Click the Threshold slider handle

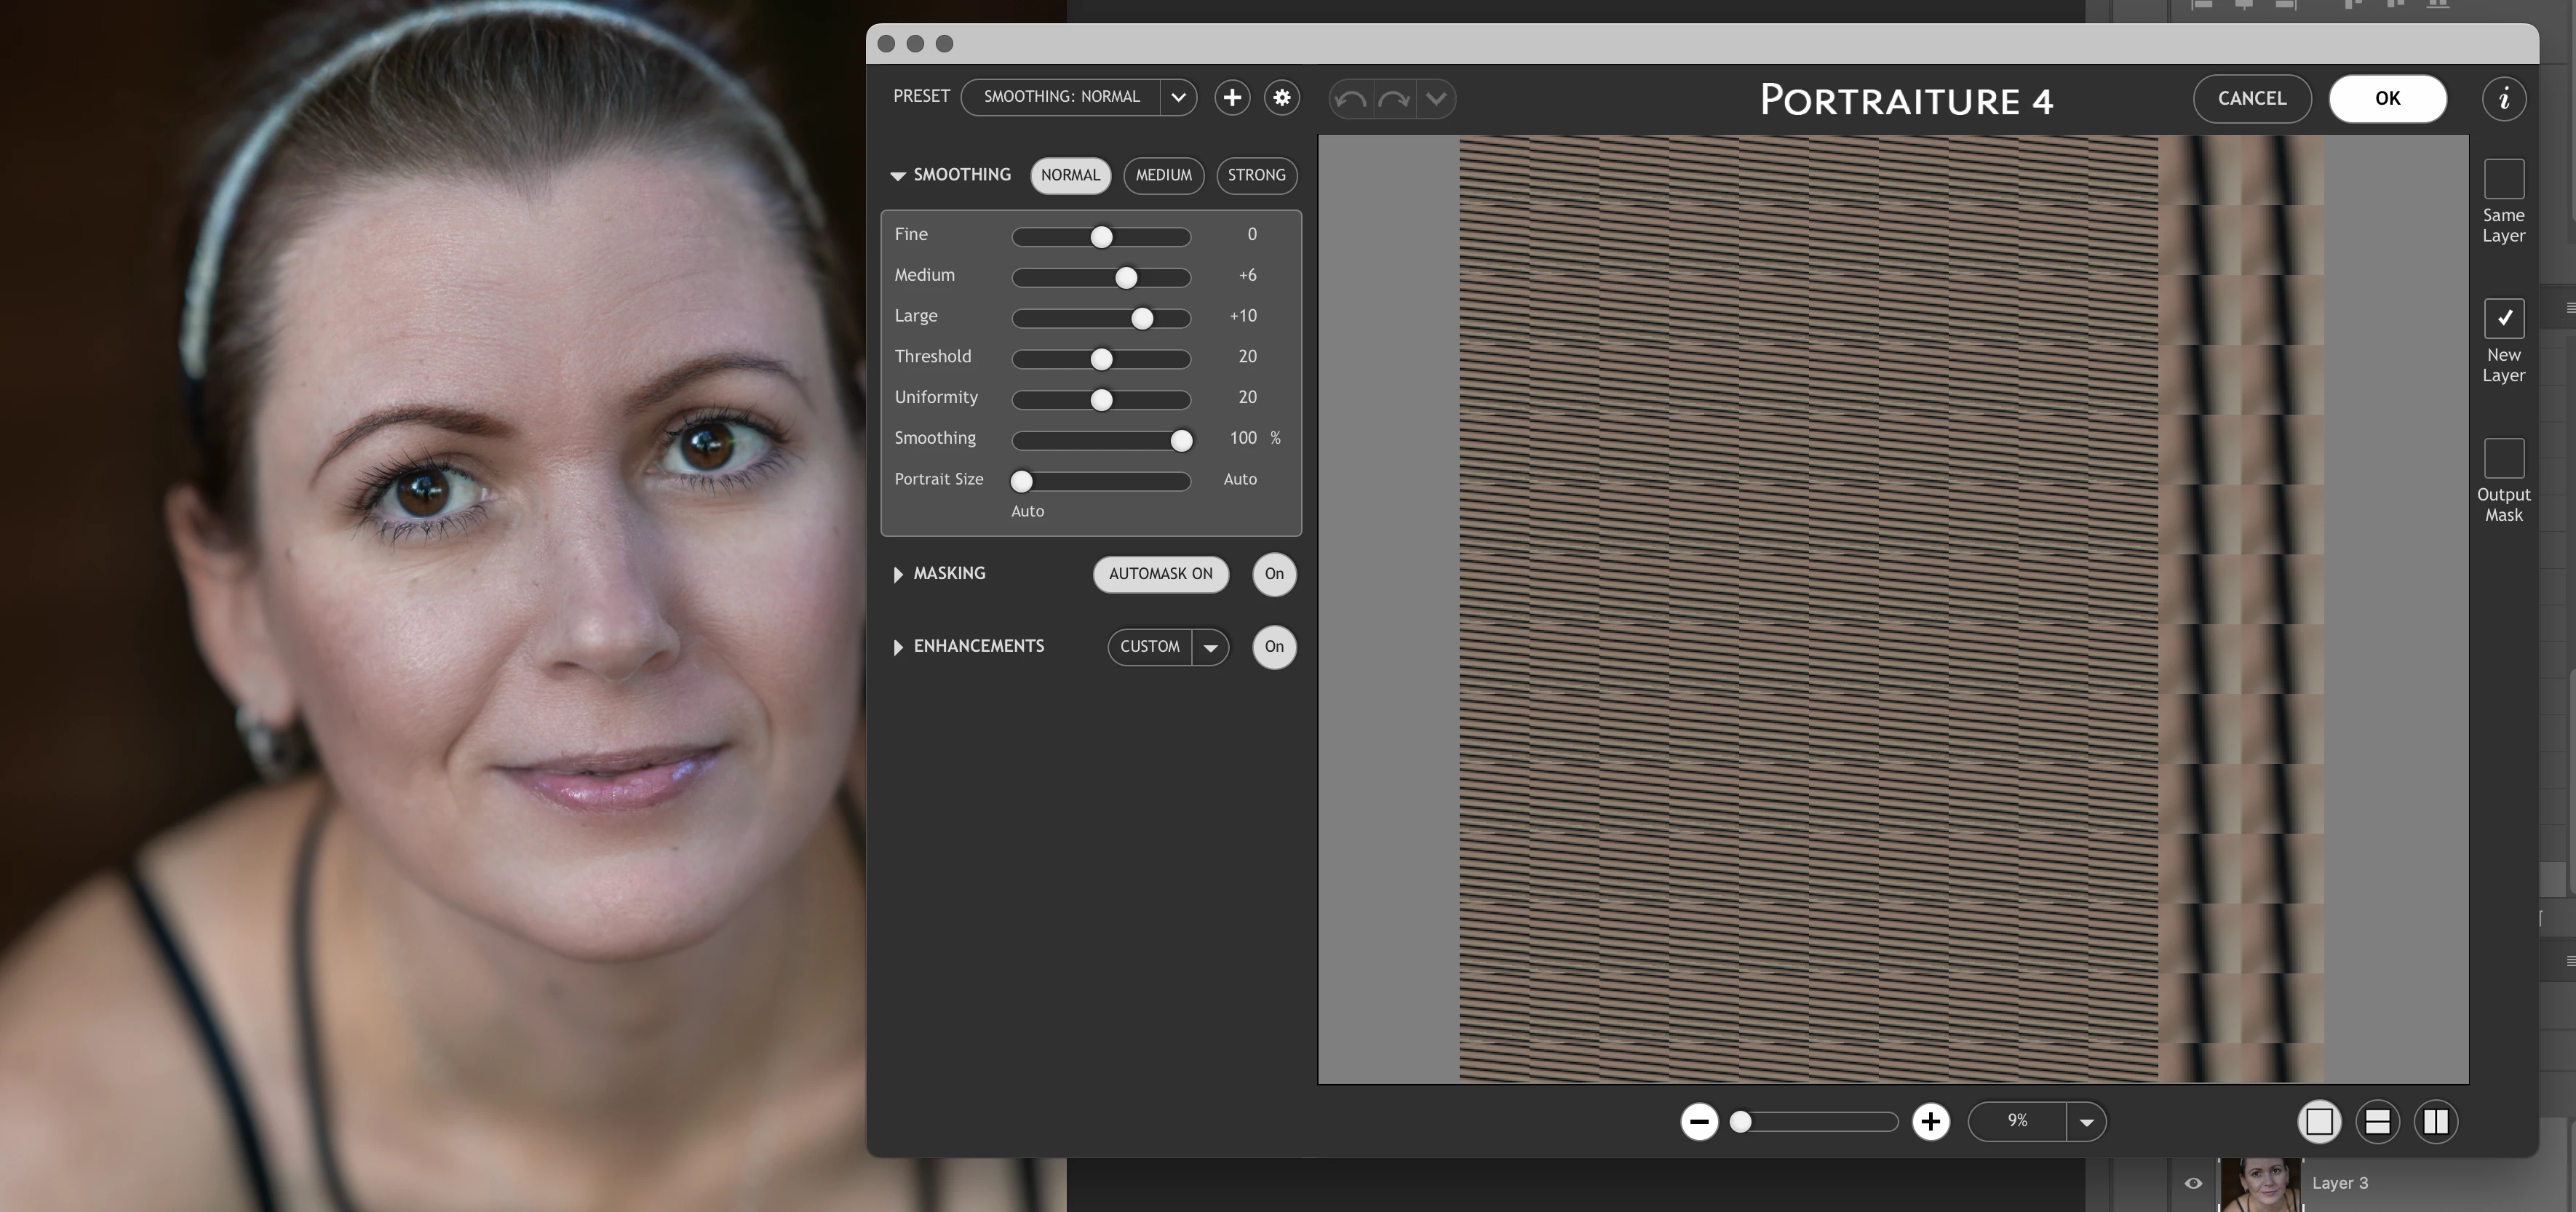1101,359
